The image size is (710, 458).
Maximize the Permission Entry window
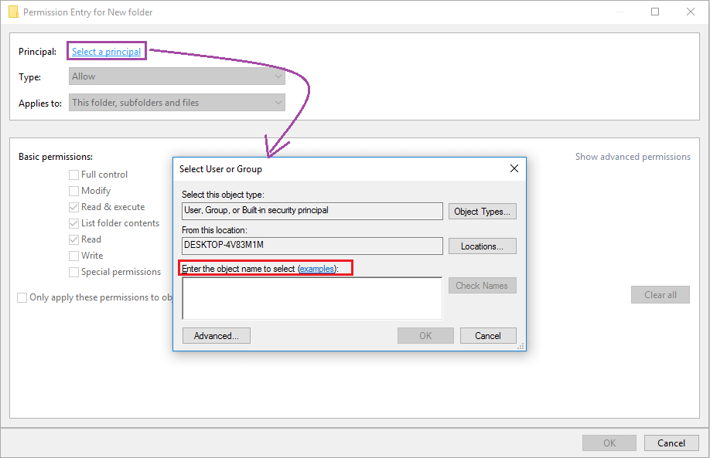tap(655, 12)
